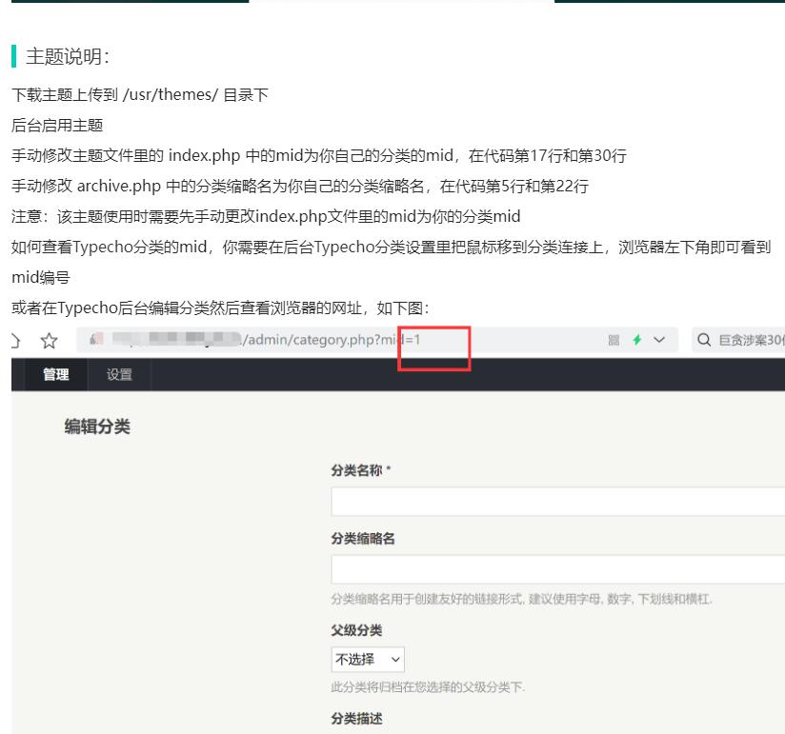Click the QR code icon in address bar
This screenshot has height=734, width=785.
pos(614,341)
